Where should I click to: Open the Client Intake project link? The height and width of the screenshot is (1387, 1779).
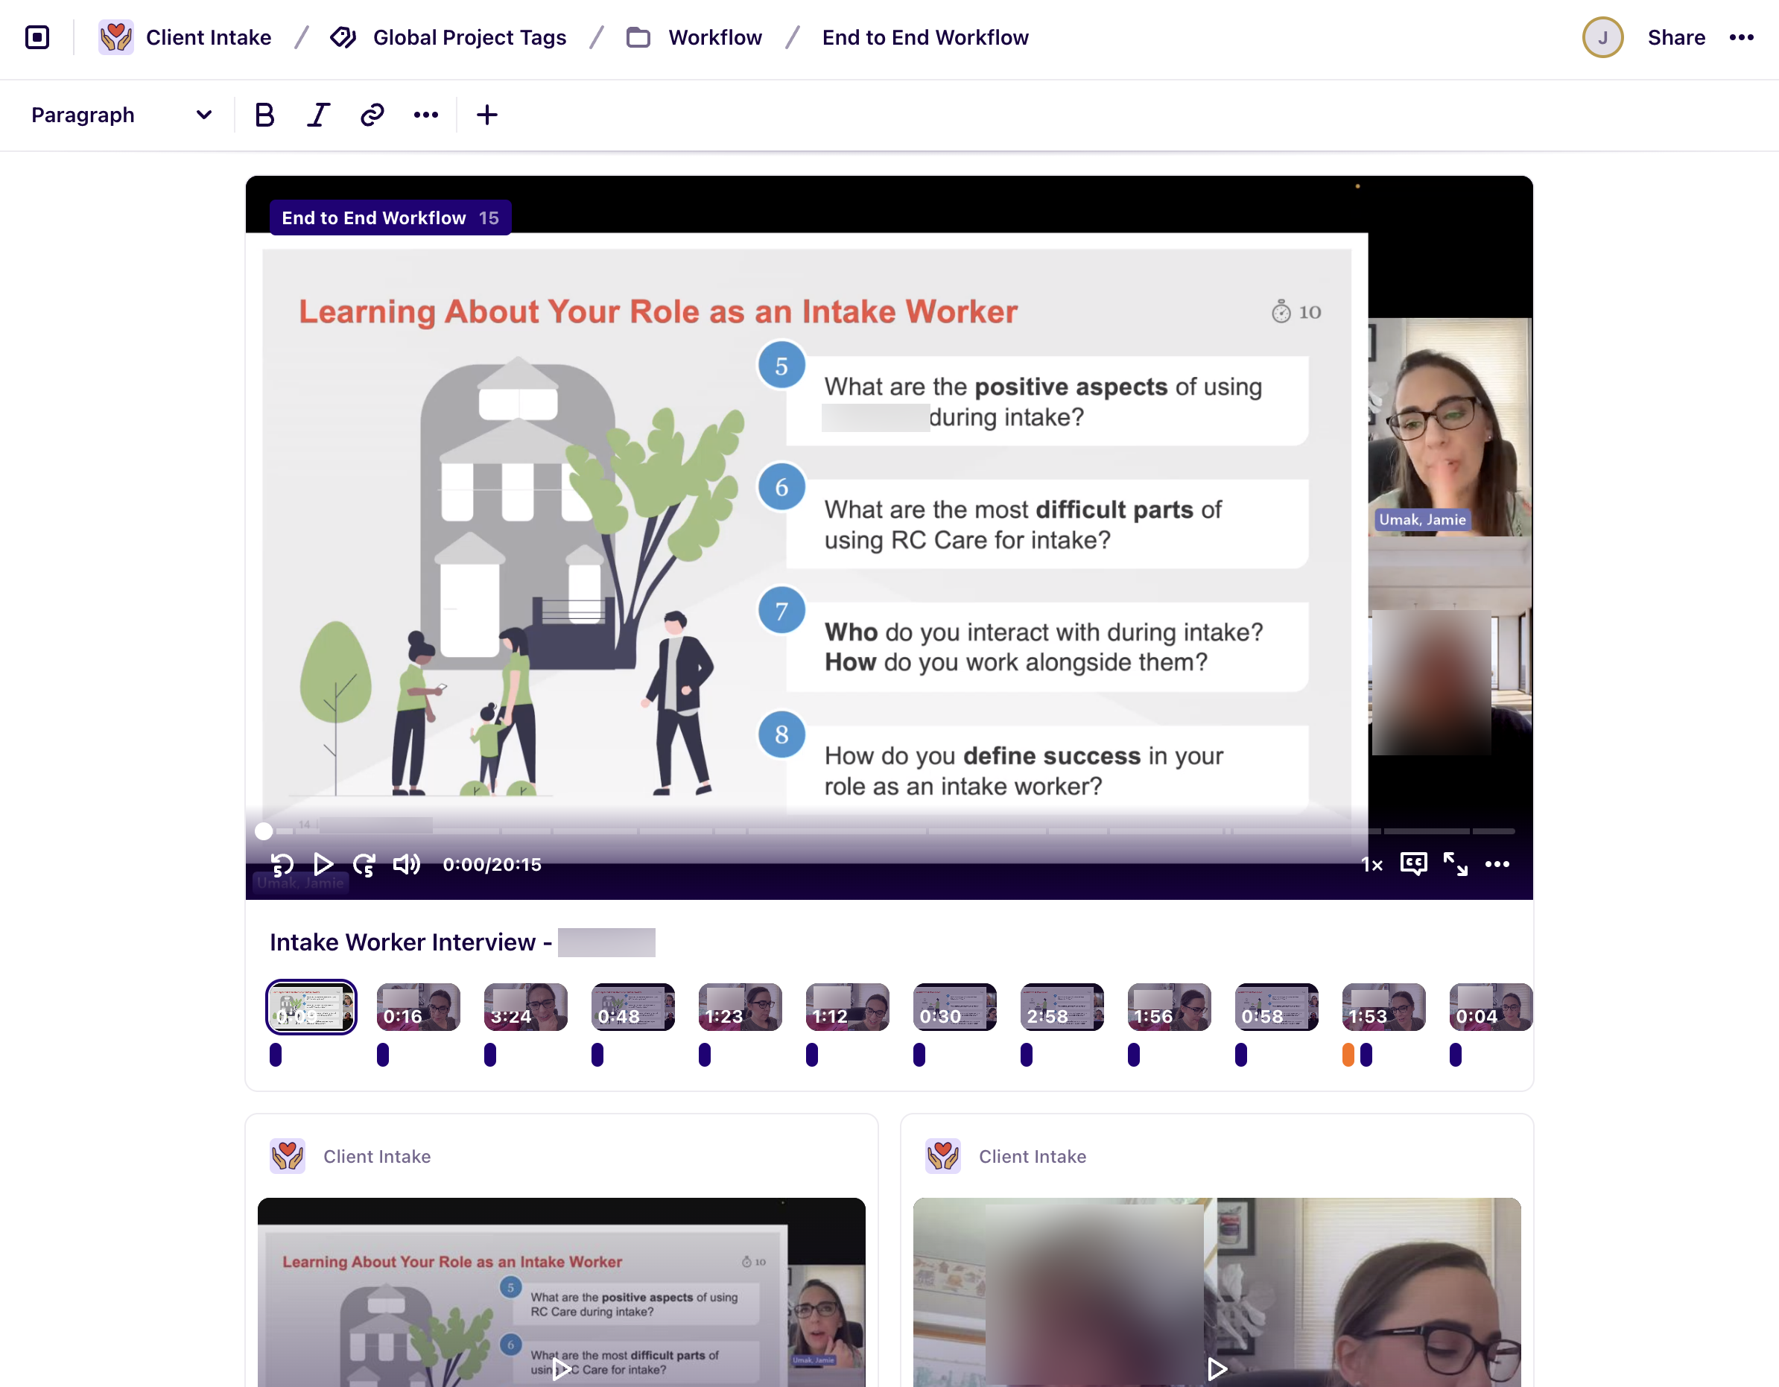[x=209, y=36]
